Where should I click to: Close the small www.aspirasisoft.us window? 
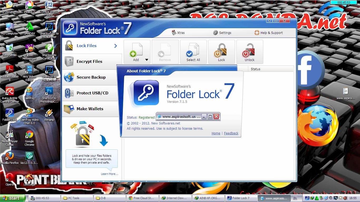pos(216,117)
